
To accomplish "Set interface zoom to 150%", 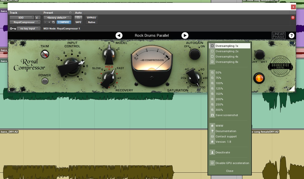I will point(219,94).
